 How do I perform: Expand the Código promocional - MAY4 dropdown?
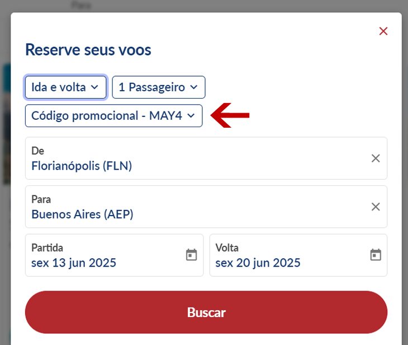point(113,115)
